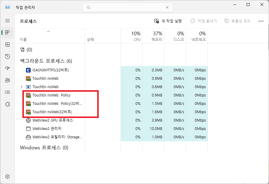The width and height of the screenshot is (269, 184).
Task: Open the Details list sidebar icon
Action: pos(7,92)
